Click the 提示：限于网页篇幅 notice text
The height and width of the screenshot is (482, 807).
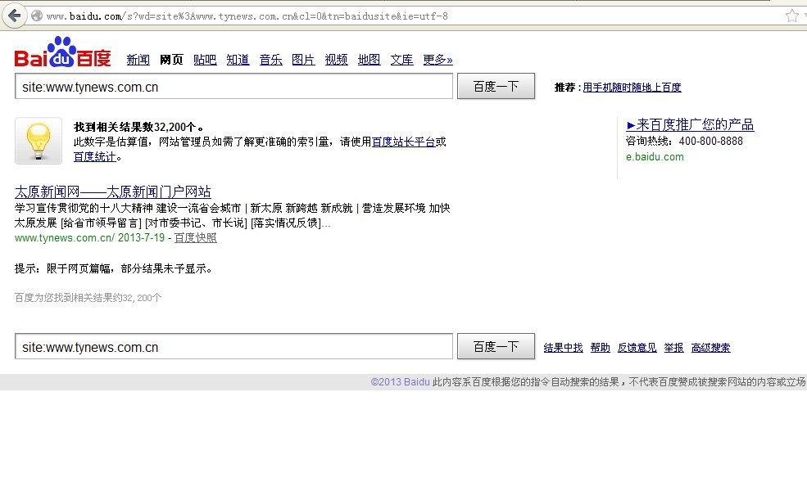(x=113, y=268)
